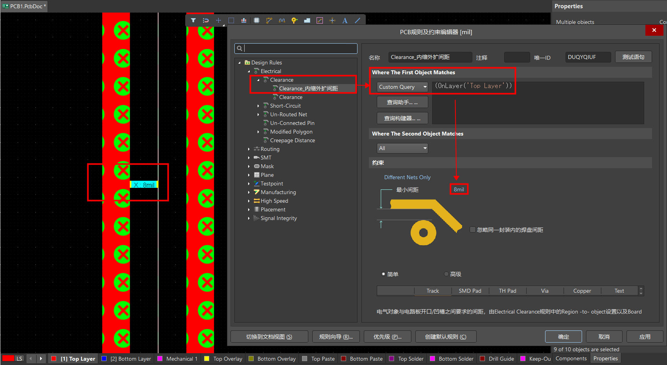Click the place via icon
Viewport: 667px width, 365px height.
pos(294,20)
